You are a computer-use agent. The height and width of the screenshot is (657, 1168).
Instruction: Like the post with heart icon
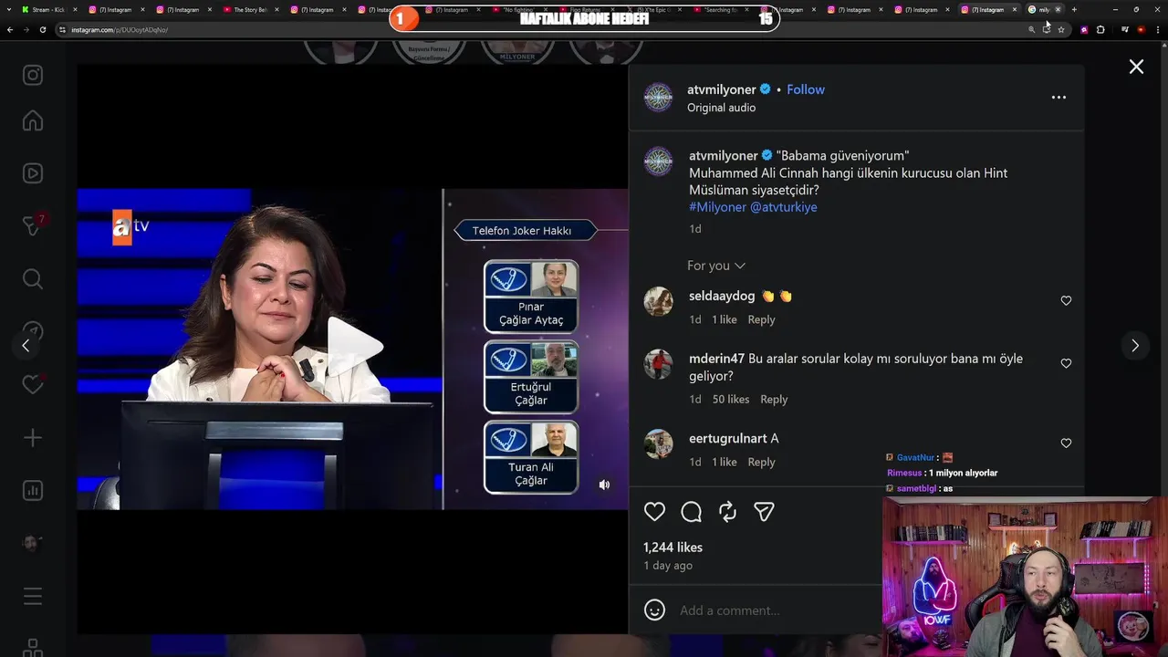coord(654,512)
